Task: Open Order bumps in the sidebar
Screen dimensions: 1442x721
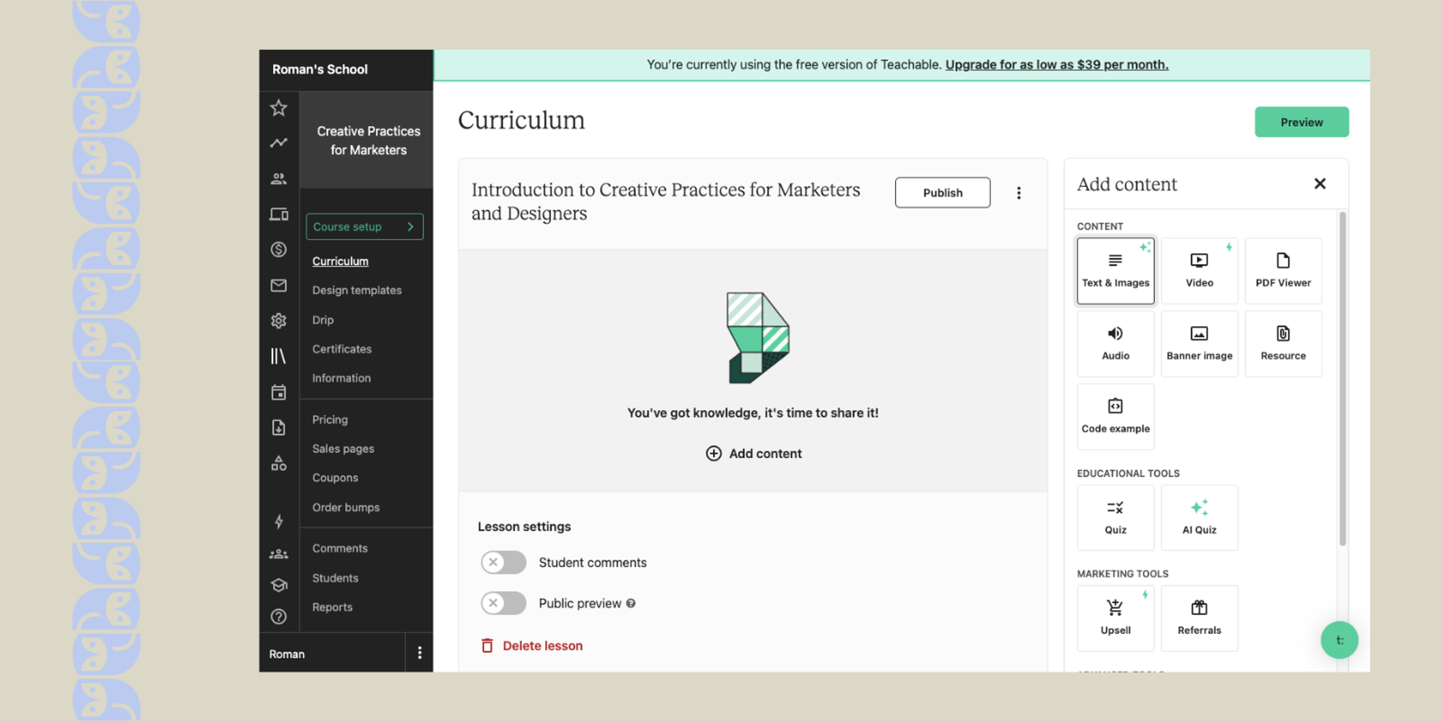Action: (x=345, y=507)
